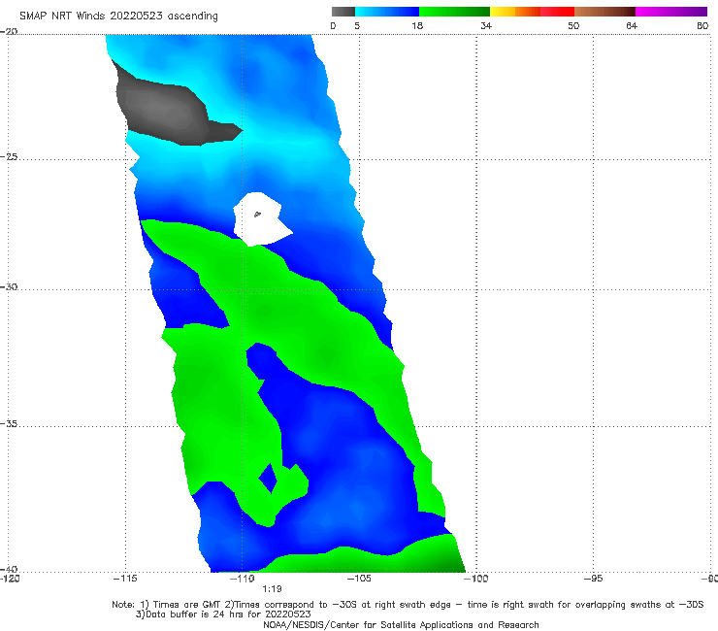Click the small blue diamond inside the green area

(269, 478)
